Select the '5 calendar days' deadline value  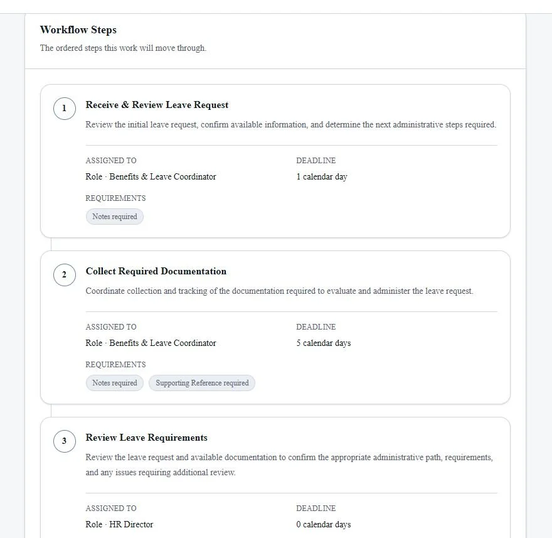click(x=324, y=343)
